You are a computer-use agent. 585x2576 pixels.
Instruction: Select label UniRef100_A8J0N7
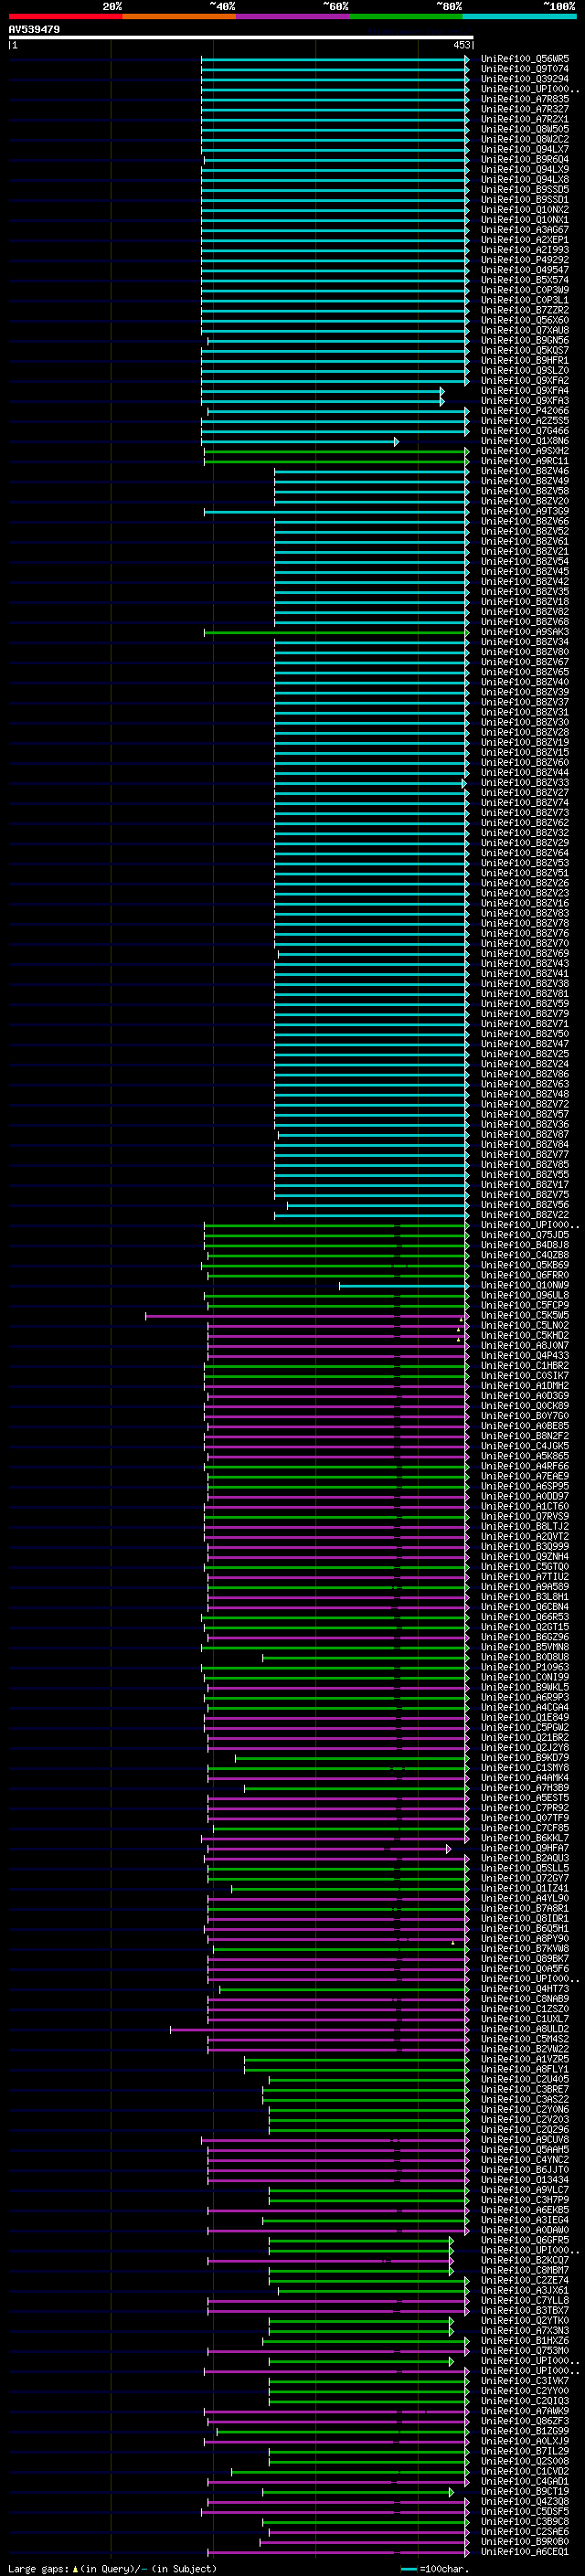pos(525,1346)
